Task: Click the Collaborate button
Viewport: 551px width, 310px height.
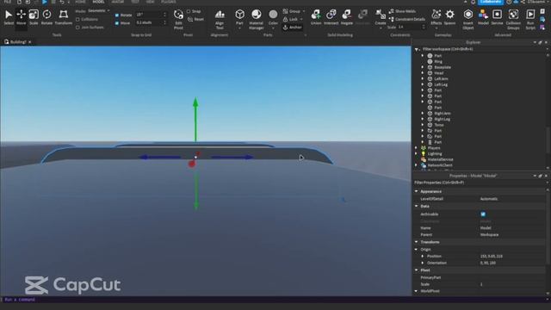Action: pyautogui.click(x=491, y=2)
